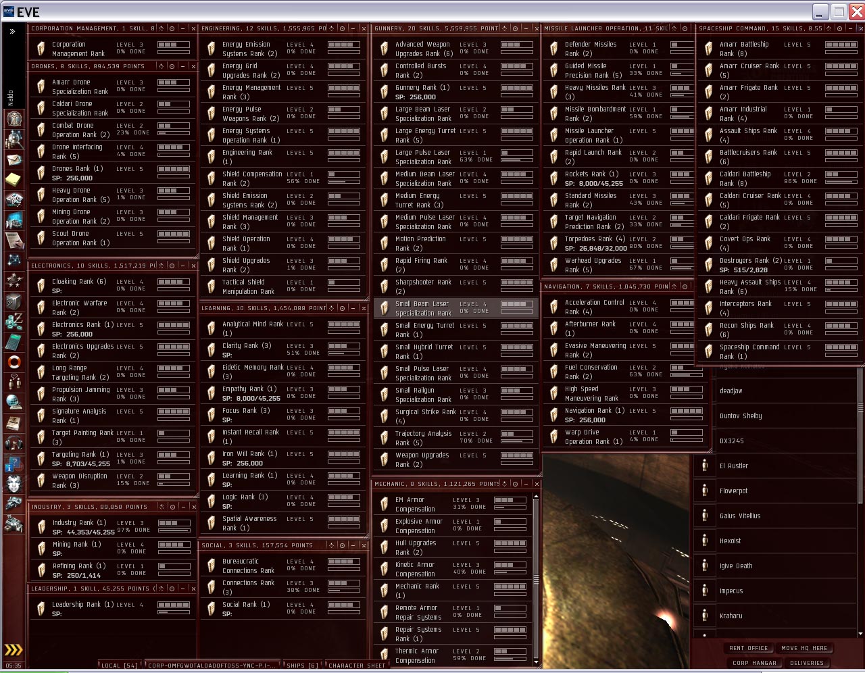Image resolution: width=865 pixels, height=673 pixels.
Task: Open the book Journal sidebar icon
Action: click(x=14, y=423)
